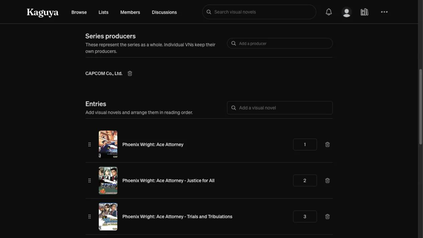The width and height of the screenshot is (423, 238).
Task: Open the three-dot more menu
Action: [x=384, y=12]
